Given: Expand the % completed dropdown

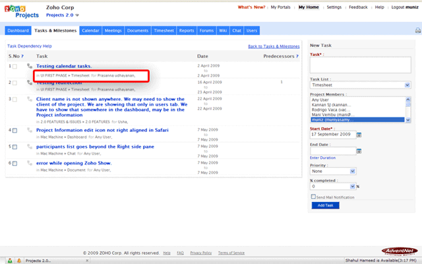Looking at the screenshot, I should (333, 187).
